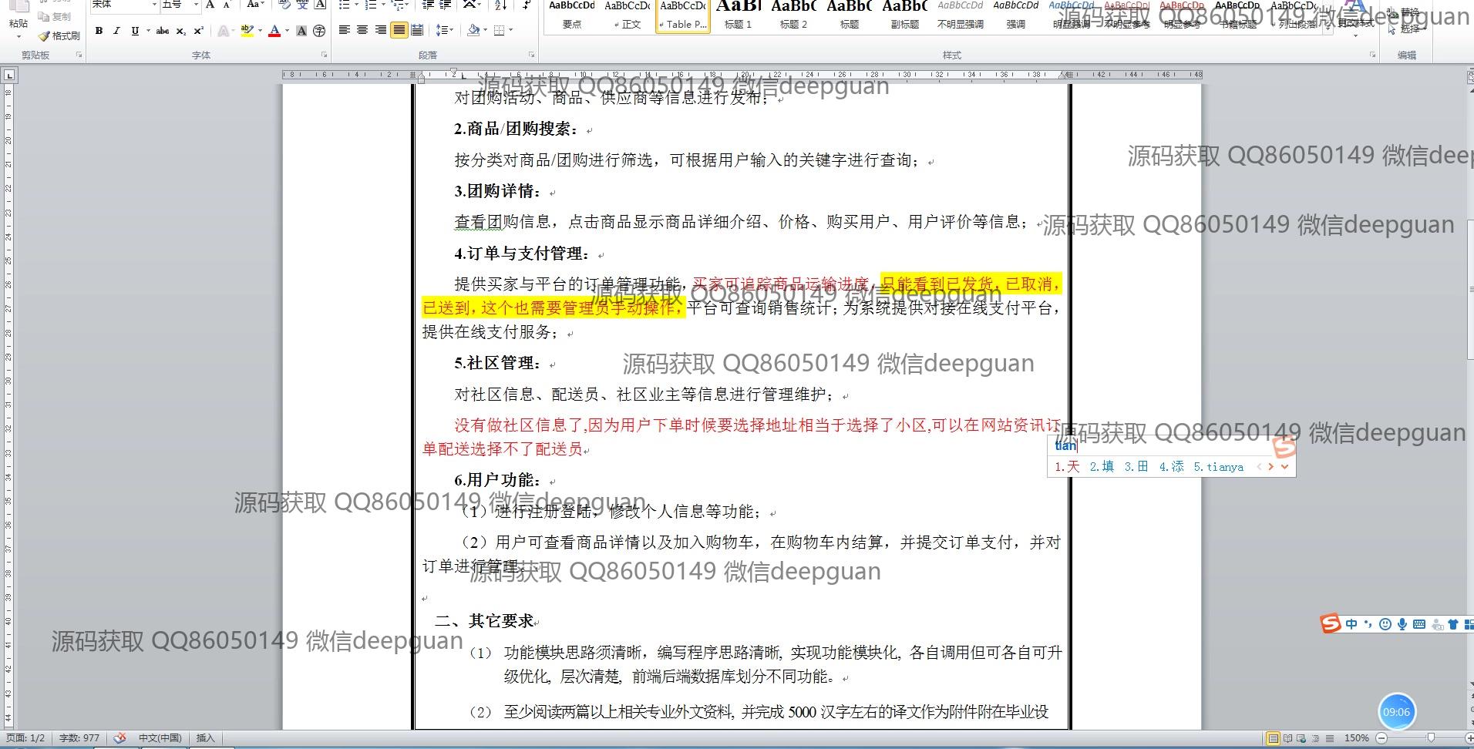Viewport: 1474px width, 749px height.
Task: Switch to Outline view
Action: [1315, 738]
